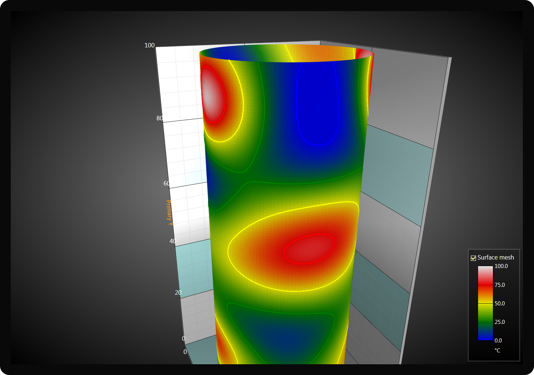Select the 0.0 legend scale label
Screen dimensions: 534x375
pos(498,341)
